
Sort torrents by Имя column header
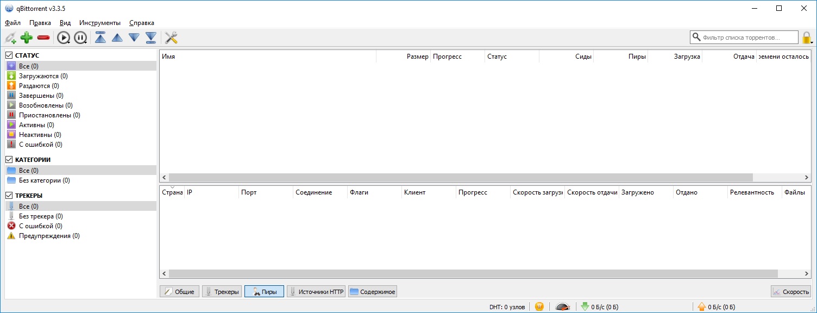pos(268,57)
